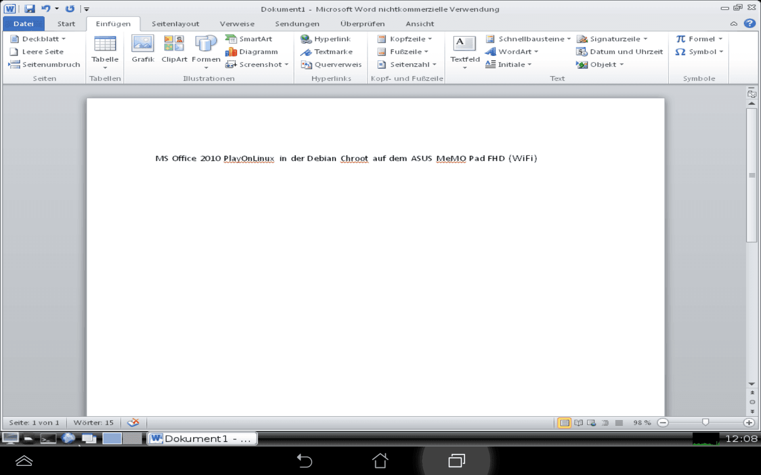Screen dimensions: 761x475
Task: Switch to Start tab
Action: point(66,24)
